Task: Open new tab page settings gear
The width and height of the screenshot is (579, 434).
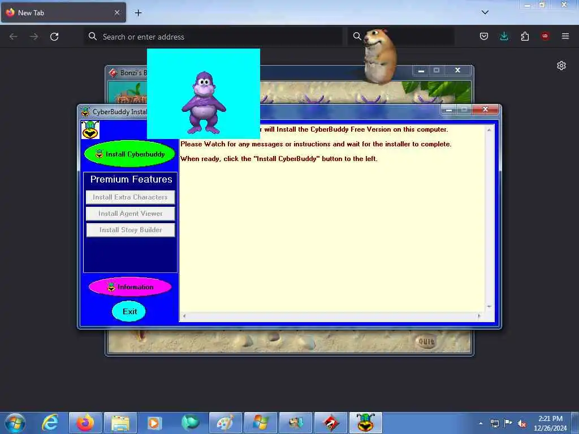Action: pos(561,66)
